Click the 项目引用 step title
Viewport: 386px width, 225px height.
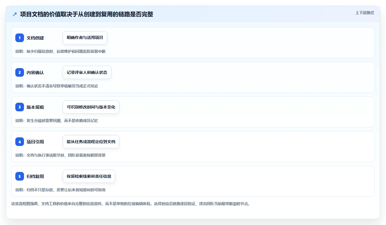point(35,142)
